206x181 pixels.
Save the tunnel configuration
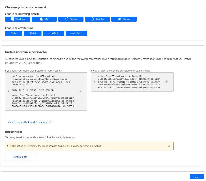[x=197, y=177]
